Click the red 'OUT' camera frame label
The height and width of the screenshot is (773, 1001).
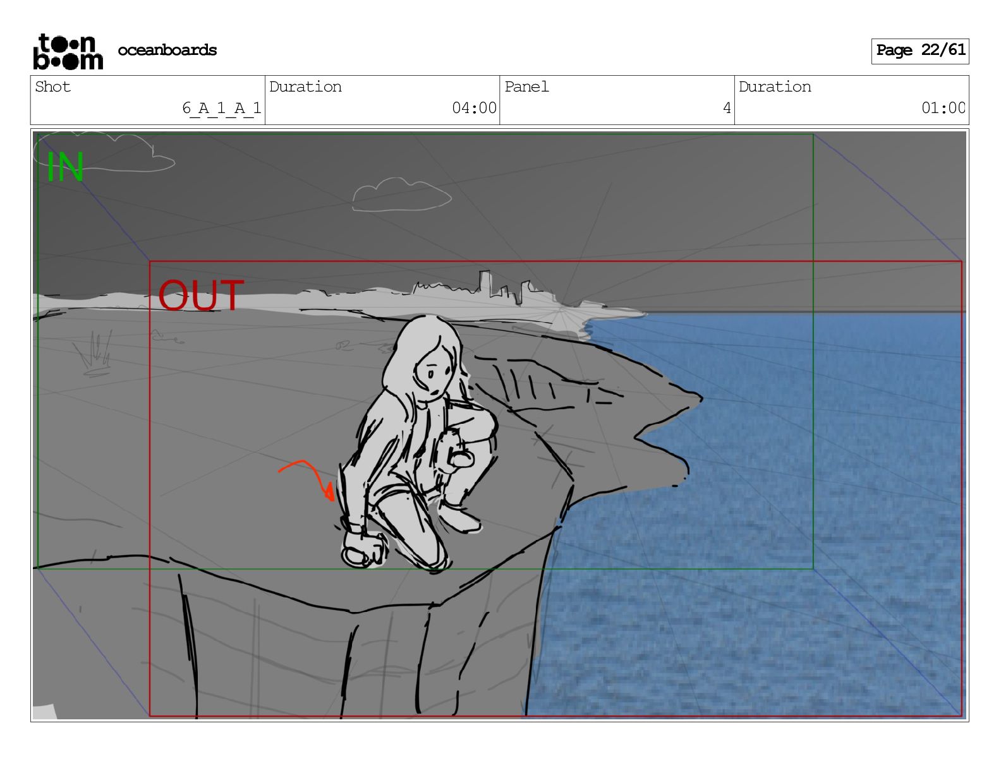(x=201, y=296)
